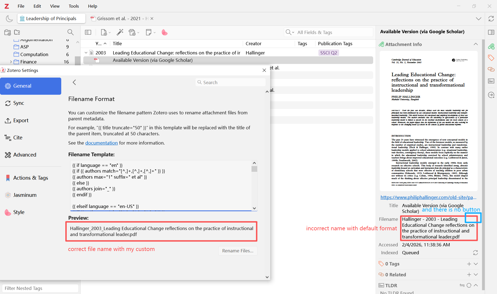Jump to Attachment Info via paperclip side icon
The image size is (497, 294).
coord(491,46)
